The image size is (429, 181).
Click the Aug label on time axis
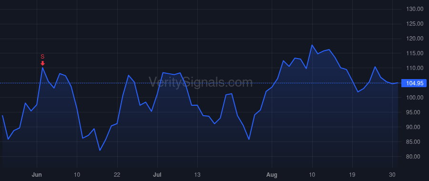(x=272, y=175)
